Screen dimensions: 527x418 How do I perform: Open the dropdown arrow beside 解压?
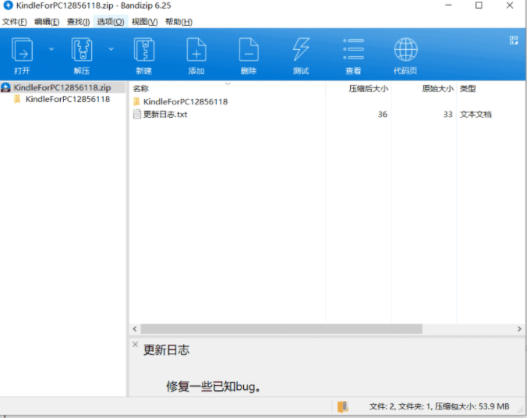pos(111,49)
